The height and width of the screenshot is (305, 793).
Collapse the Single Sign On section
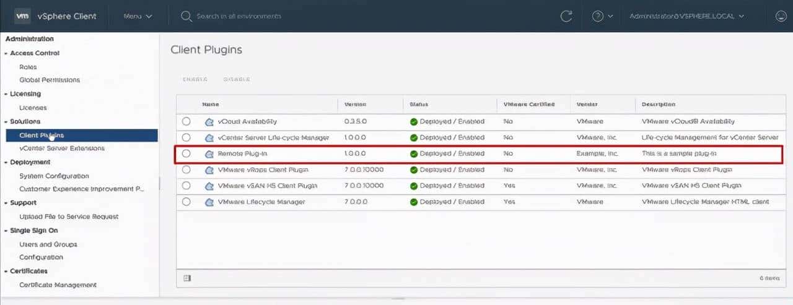coord(6,231)
